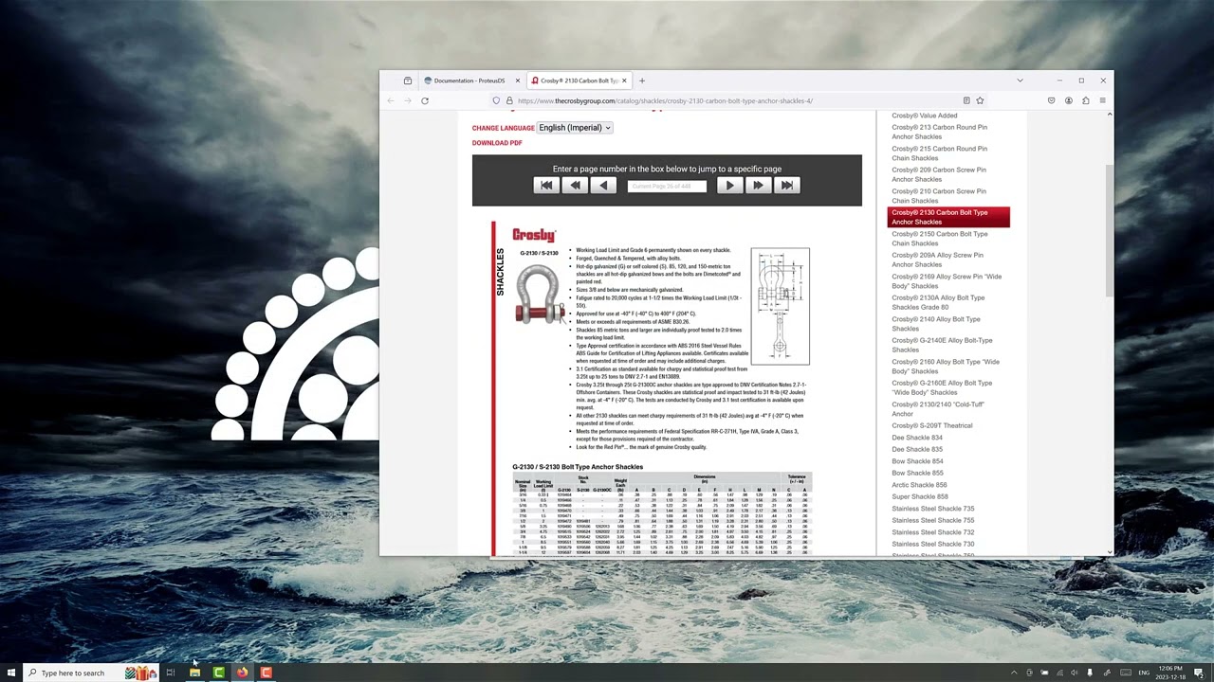Open the notification center icon
This screenshot has width=1214, height=682.
point(1199,673)
